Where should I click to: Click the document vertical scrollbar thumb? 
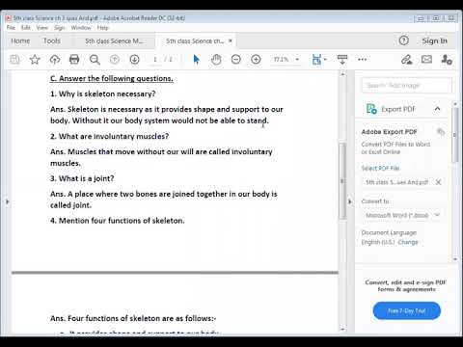[342, 181]
